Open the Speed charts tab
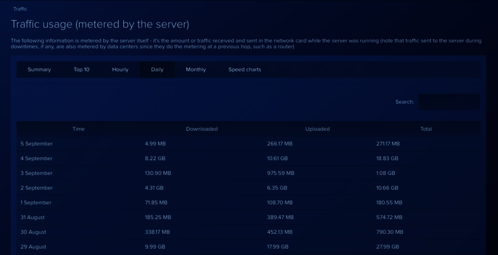Screen dimensions: 498x255 tap(244, 69)
